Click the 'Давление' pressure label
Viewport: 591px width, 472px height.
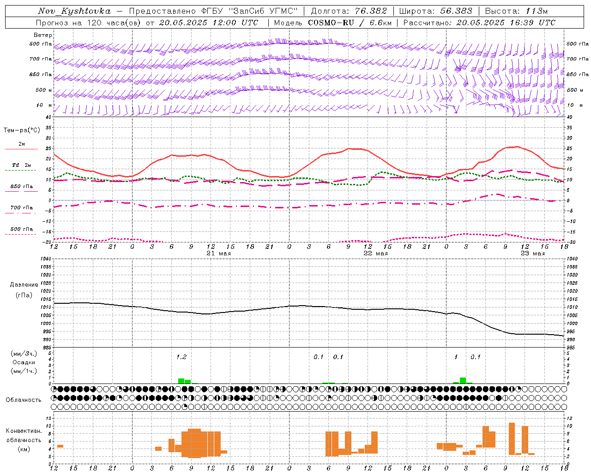(24, 285)
